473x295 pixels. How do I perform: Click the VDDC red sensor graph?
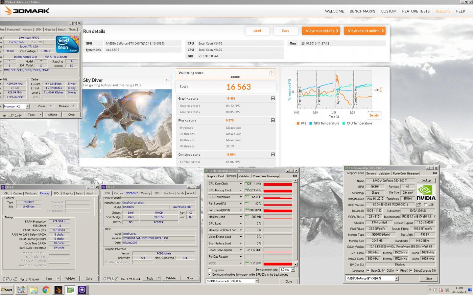tap(278, 263)
